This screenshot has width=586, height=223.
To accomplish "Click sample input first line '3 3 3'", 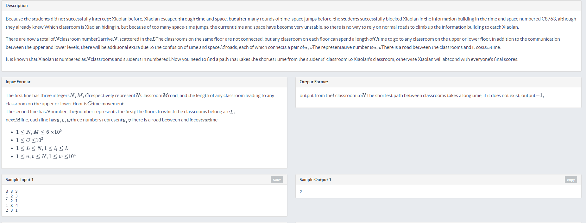I will 12,191.
